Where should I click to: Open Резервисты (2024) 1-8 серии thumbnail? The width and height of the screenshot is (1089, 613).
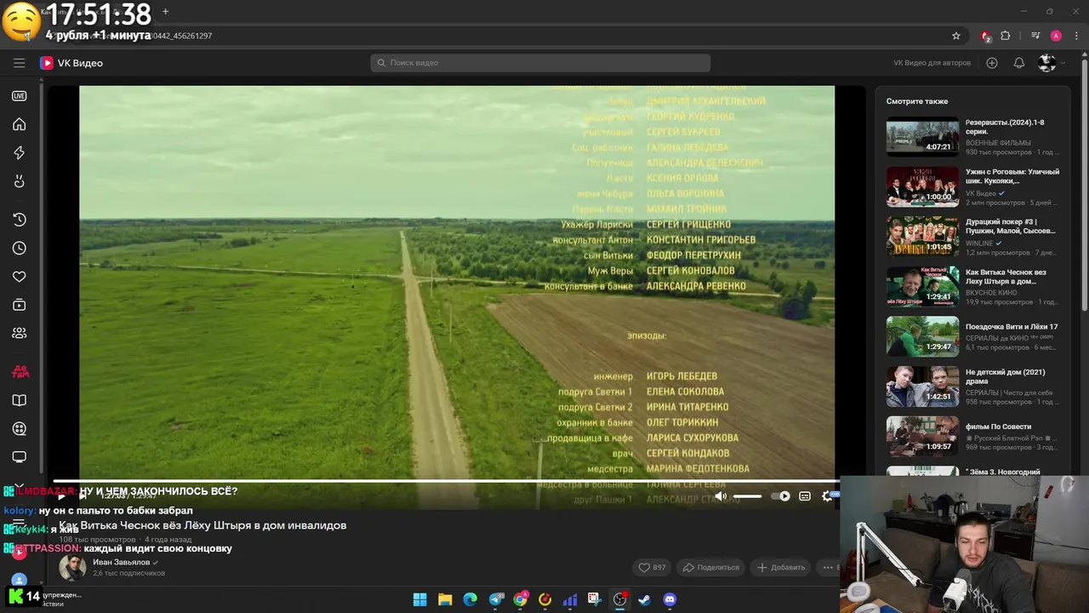[x=922, y=137]
